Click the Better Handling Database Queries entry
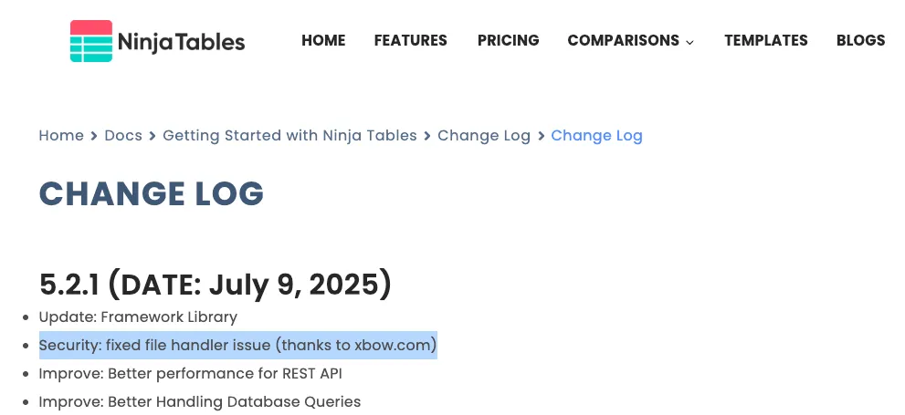Screen dimensions: 905x415 click(199, 401)
